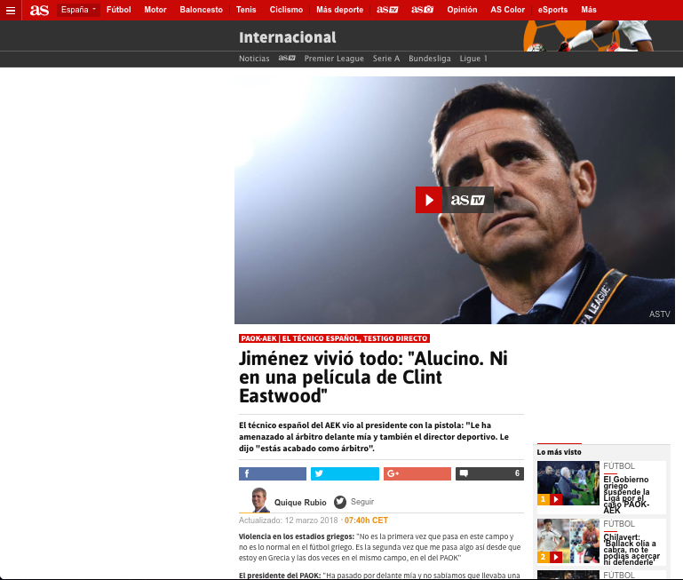Share article on Twitter
The width and height of the screenshot is (683, 580).
(345, 473)
